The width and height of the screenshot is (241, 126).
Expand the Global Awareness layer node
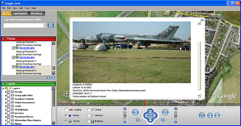point(6,102)
